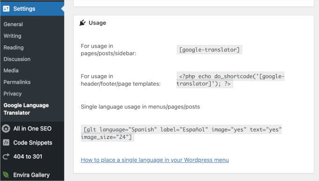Open Reading settings page

pos(14,48)
